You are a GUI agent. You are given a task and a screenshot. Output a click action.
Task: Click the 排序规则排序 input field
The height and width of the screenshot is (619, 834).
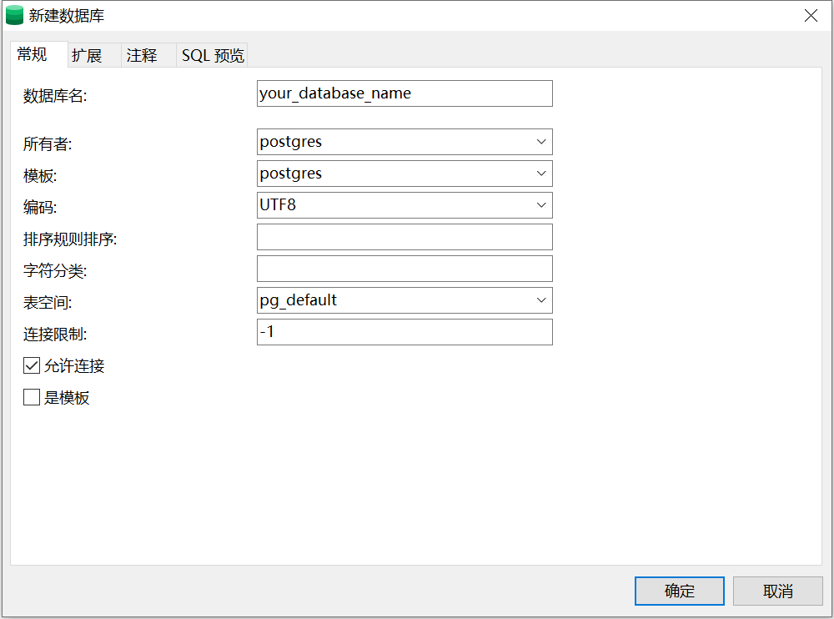[x=404, y=238]
